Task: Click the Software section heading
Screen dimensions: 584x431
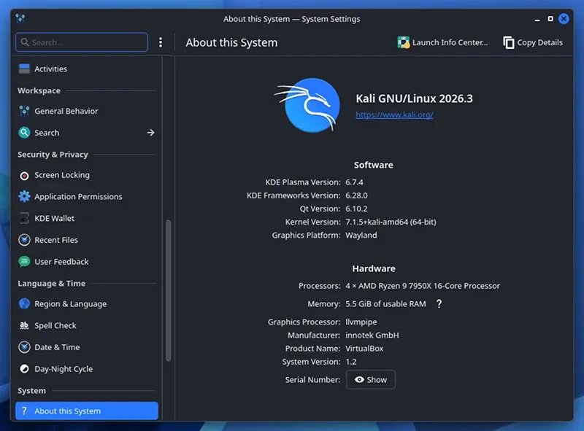Action: (374, 165)
